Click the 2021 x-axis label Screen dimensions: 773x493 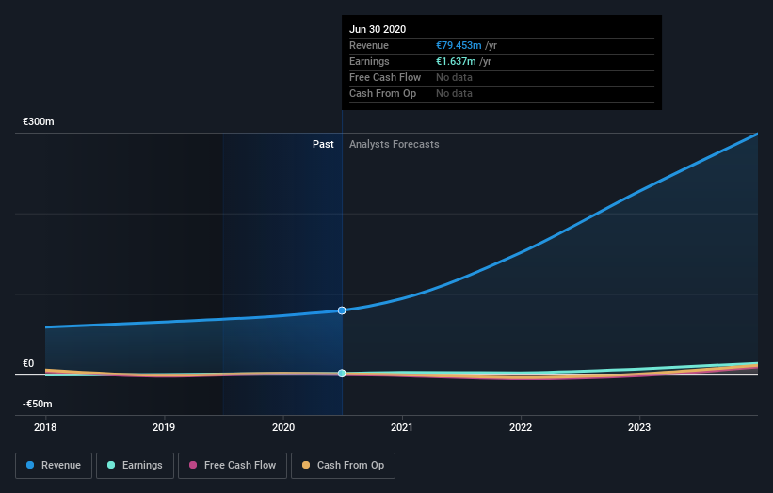(402, 427)
